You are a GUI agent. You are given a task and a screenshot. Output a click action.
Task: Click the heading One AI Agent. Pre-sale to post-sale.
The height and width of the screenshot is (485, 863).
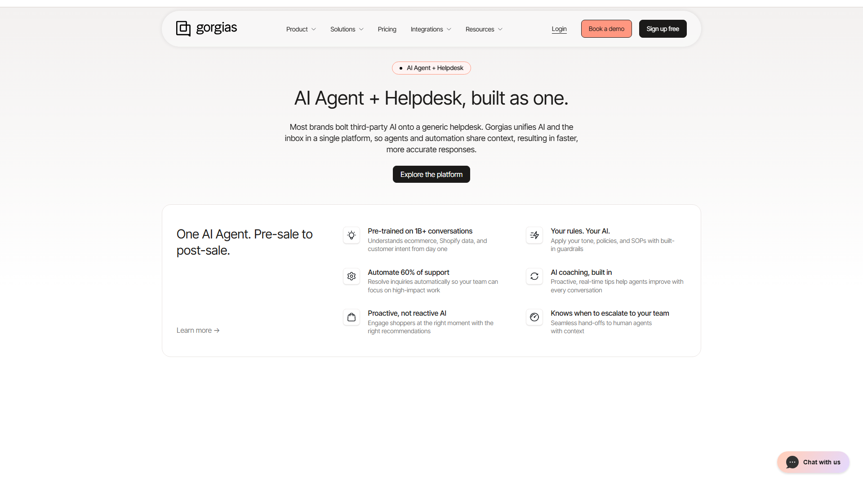point(245,242)
